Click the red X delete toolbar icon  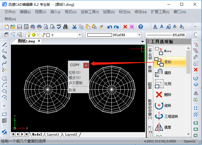point(125,27)
